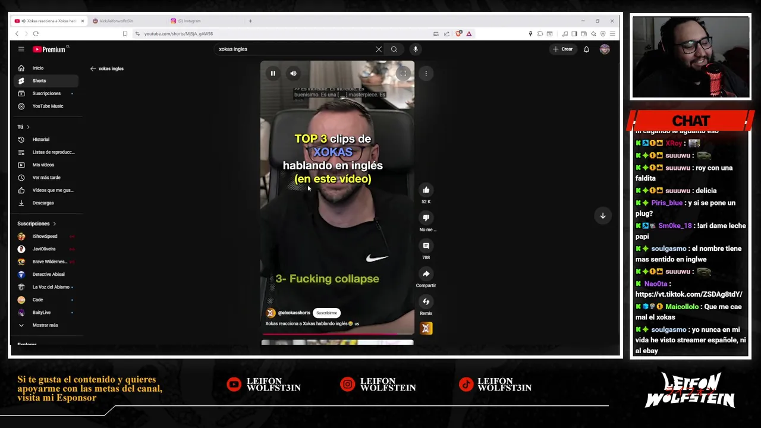Open the Crear button
761x428 pixels.
[563, 49]
